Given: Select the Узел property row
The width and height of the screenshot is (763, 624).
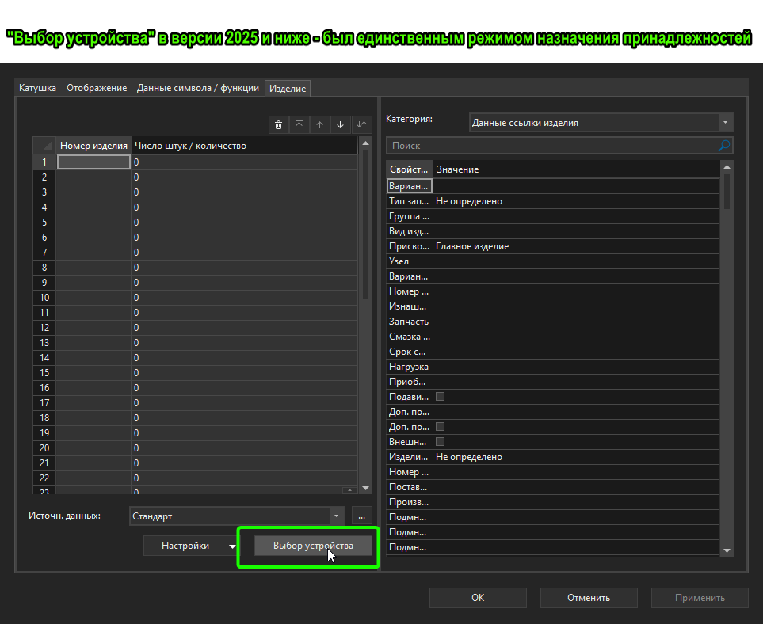Looking at the screenshot, I should coord(553,261).
